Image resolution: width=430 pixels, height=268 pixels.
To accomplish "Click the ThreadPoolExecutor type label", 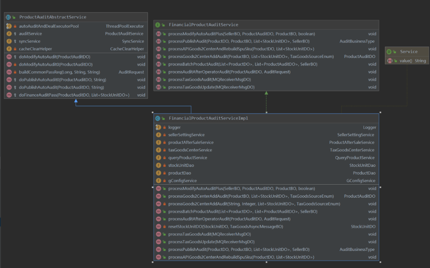I will point(125,26).
